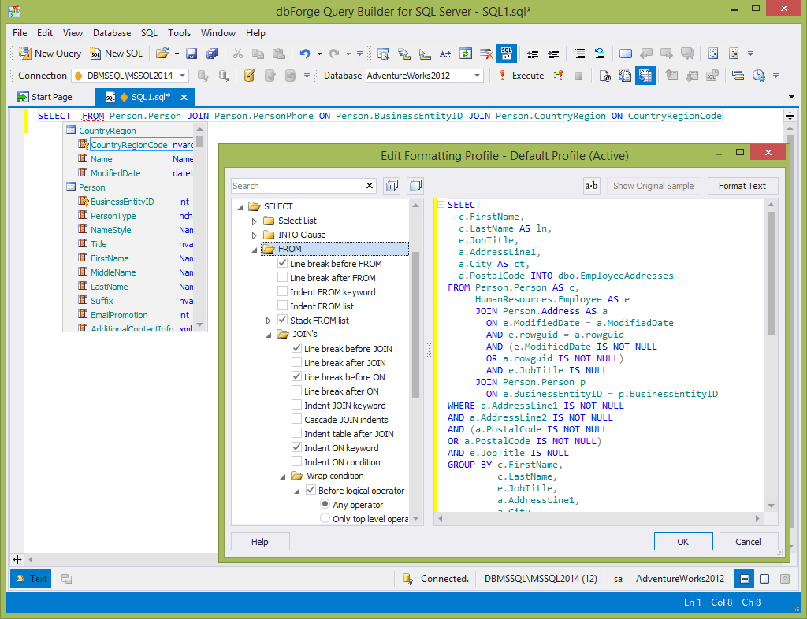The height and width of the screenshot is (619, 807).
Task: Click the Show Original Sample a-b icon
Action: pos(591,185)
